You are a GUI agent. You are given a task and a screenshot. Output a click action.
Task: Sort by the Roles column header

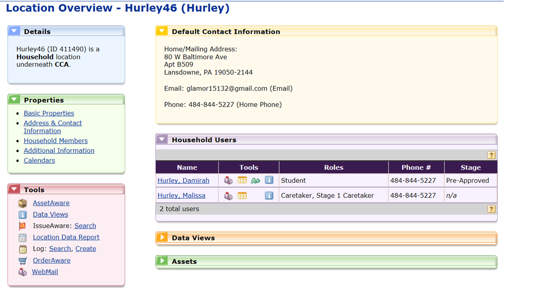pos(333,167)
